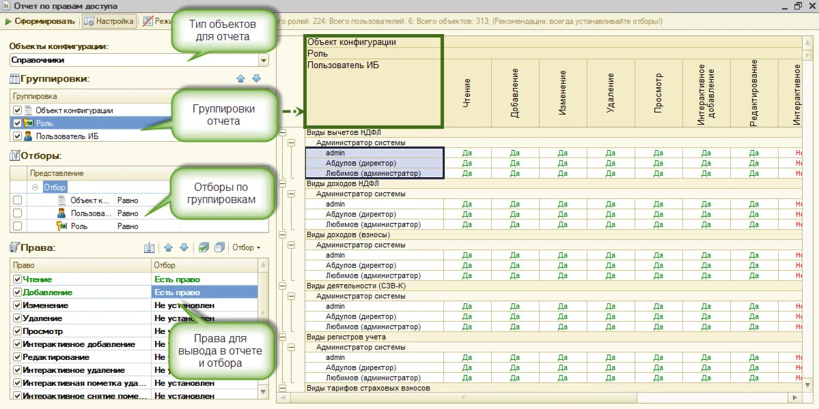Open the Отбор dropdown in Права toolbar
Screen dimensions: 819x409
(246, 247)
